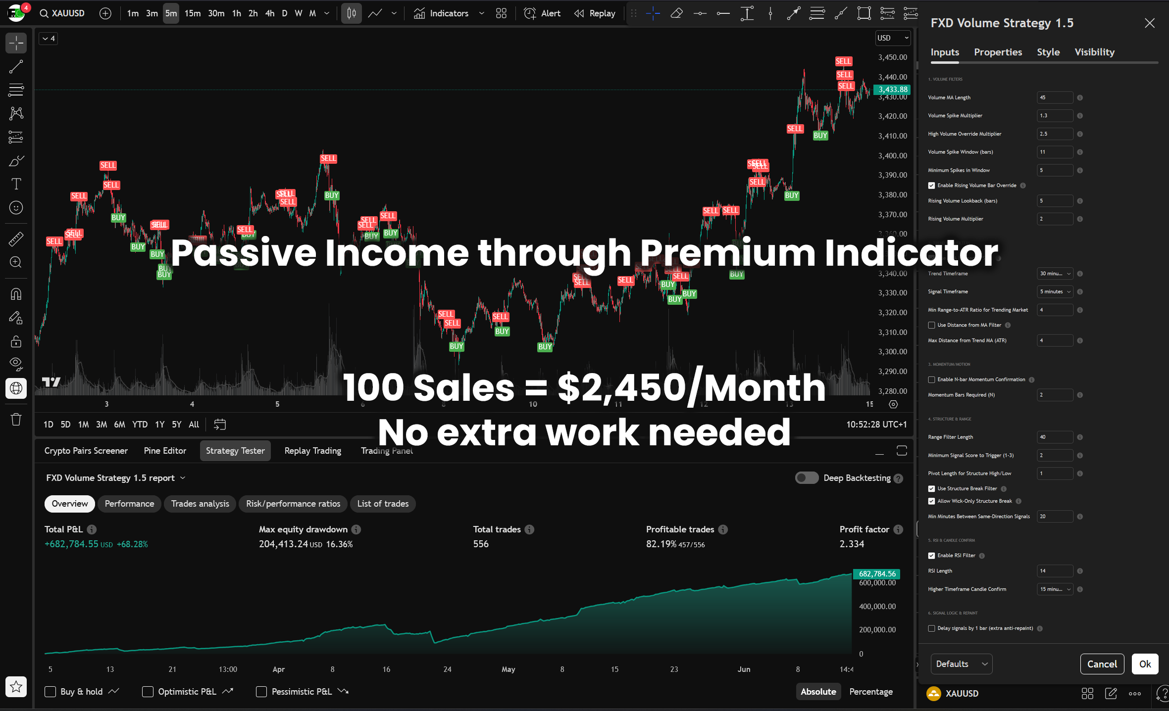Open candlestick chart type selector
The image size is (1169, 711).
coord(352,13)
